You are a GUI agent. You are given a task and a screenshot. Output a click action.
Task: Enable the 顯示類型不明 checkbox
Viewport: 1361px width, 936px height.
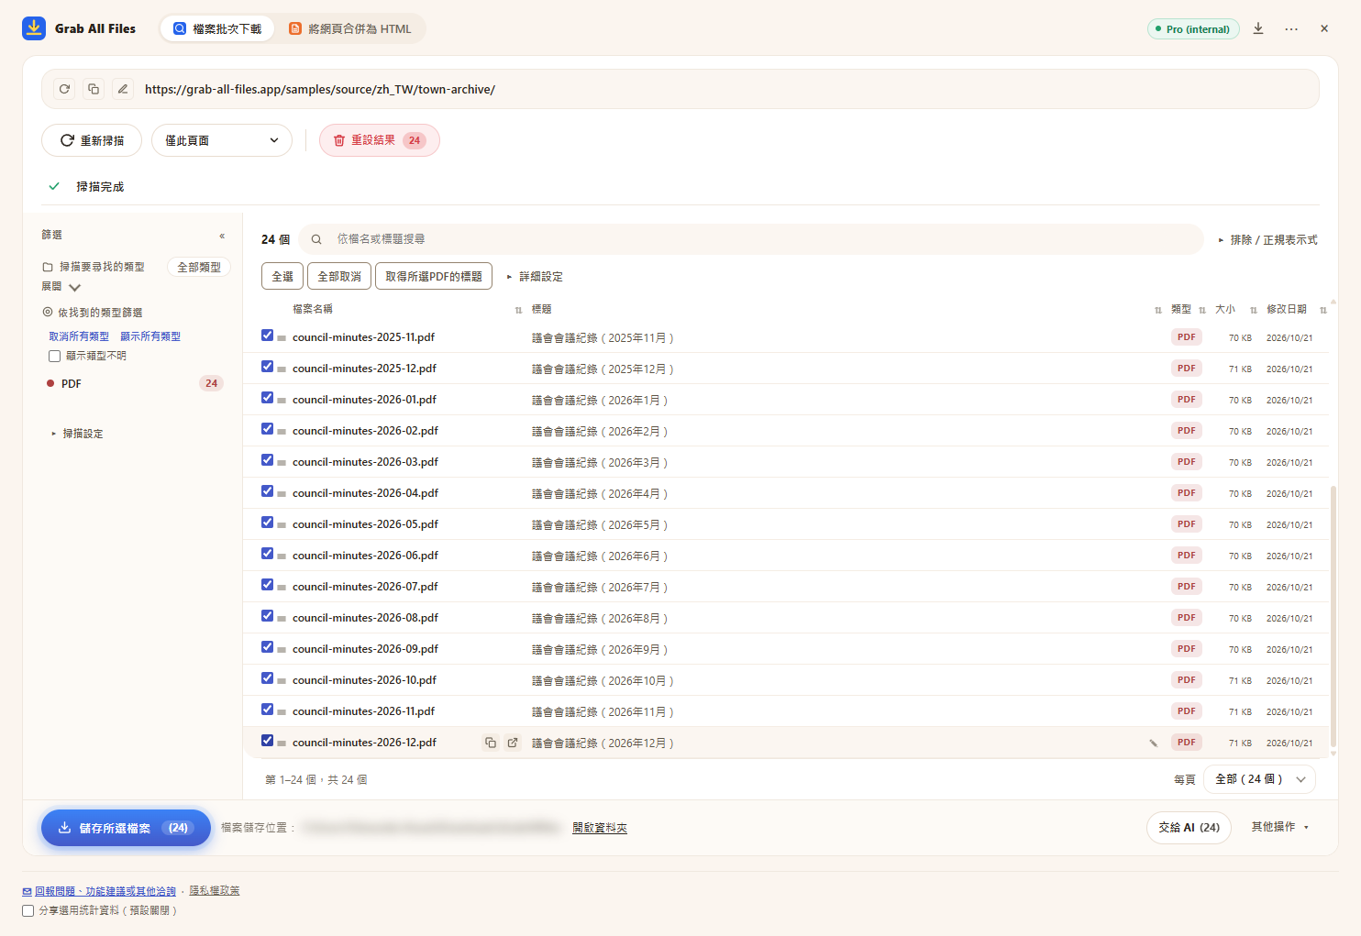[x=55, y=356]
